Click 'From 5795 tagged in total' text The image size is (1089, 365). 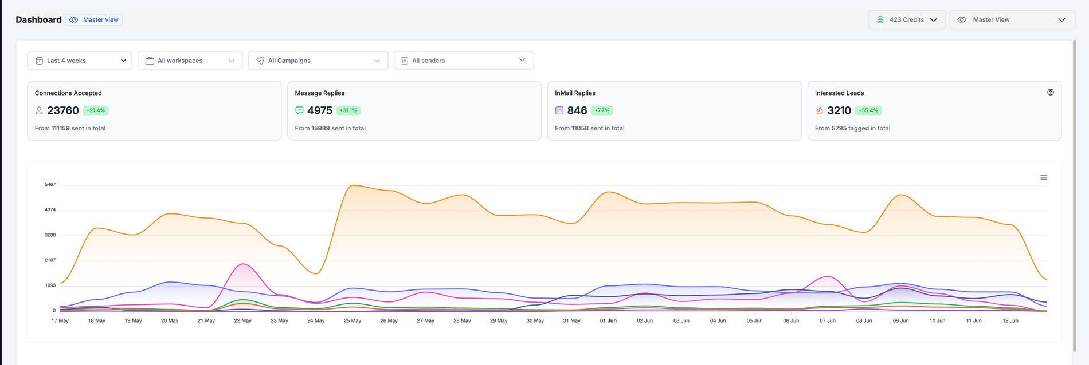[853, 128]
